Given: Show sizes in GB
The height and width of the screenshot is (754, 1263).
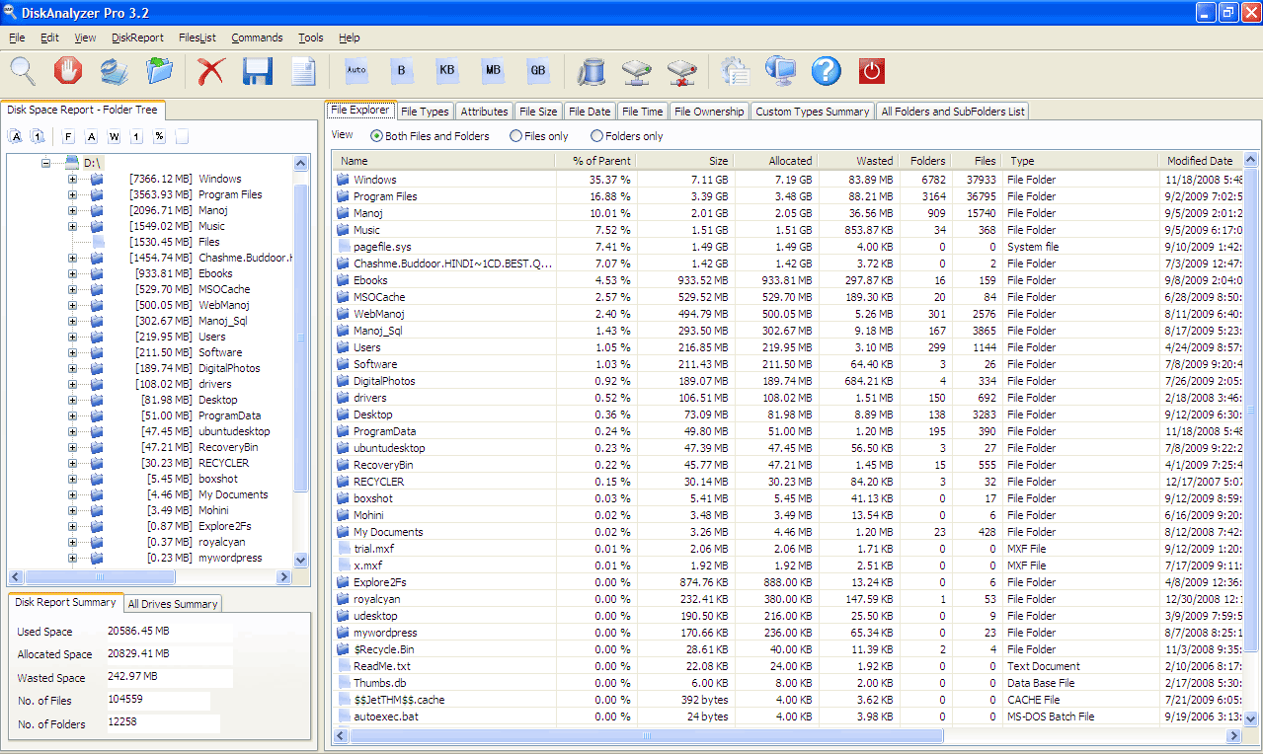Looking at the screenshot, I should (x=538, y=71).
